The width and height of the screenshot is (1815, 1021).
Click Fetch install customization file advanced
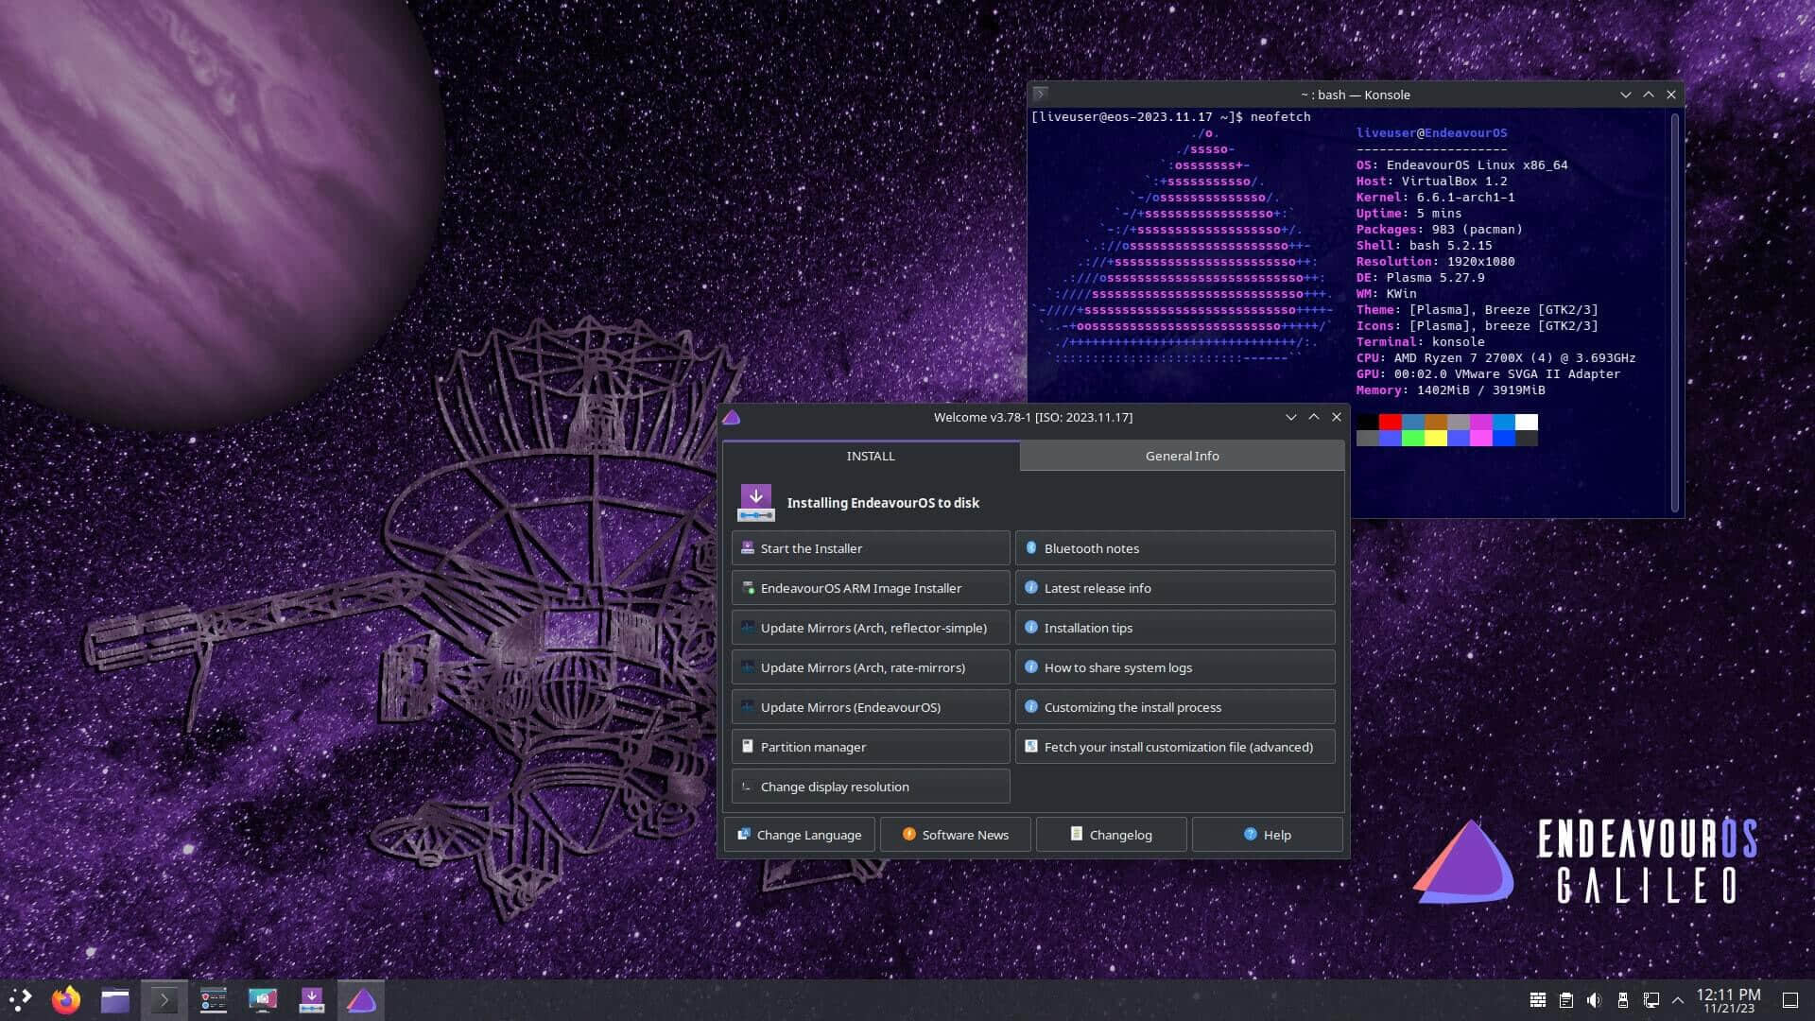[1176, 746]
